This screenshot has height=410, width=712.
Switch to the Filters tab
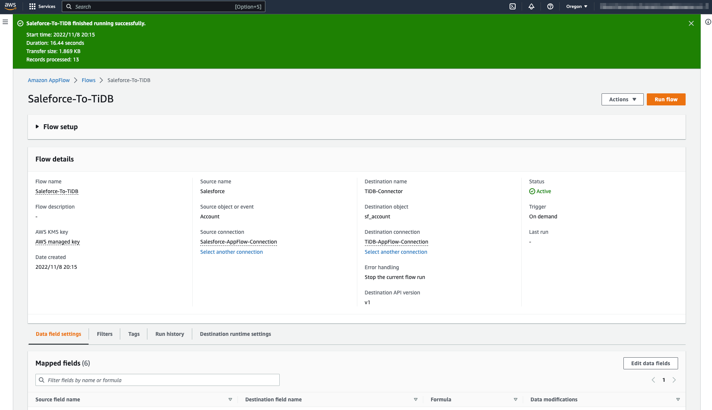click(105, 334)
